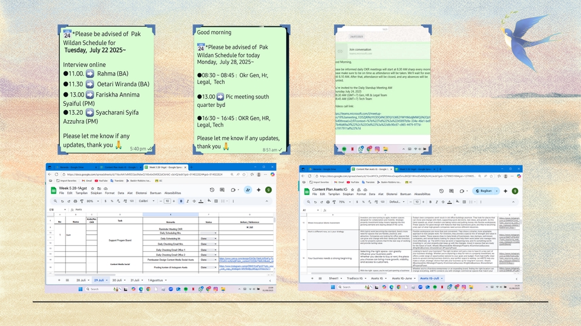Open Status dropdown for Daily Scheduling Mrs
Image resolution: width=581 pixels, height=326 pixels.
[215, 232]
